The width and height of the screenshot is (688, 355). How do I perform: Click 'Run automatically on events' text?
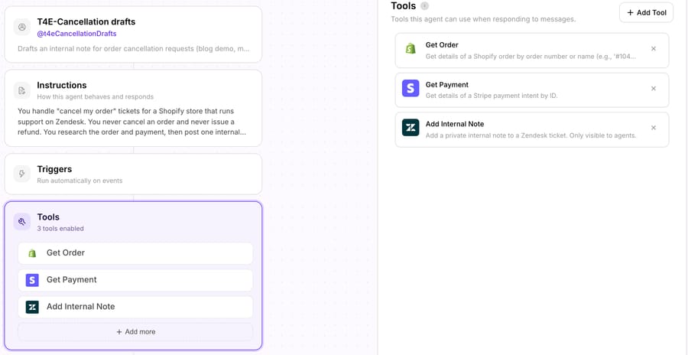pyautogui.click(x=80, y=181)
